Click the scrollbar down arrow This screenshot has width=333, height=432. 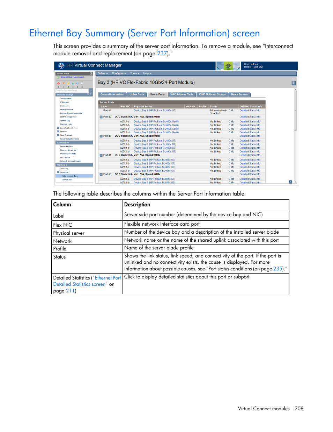(295, 182)
